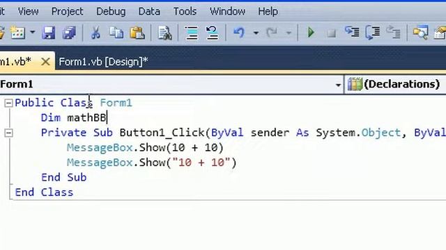Click the greyed Redo arrow icon
This screenshot has height=250, width=446.
pyautogui.click(x=272, y=33)
